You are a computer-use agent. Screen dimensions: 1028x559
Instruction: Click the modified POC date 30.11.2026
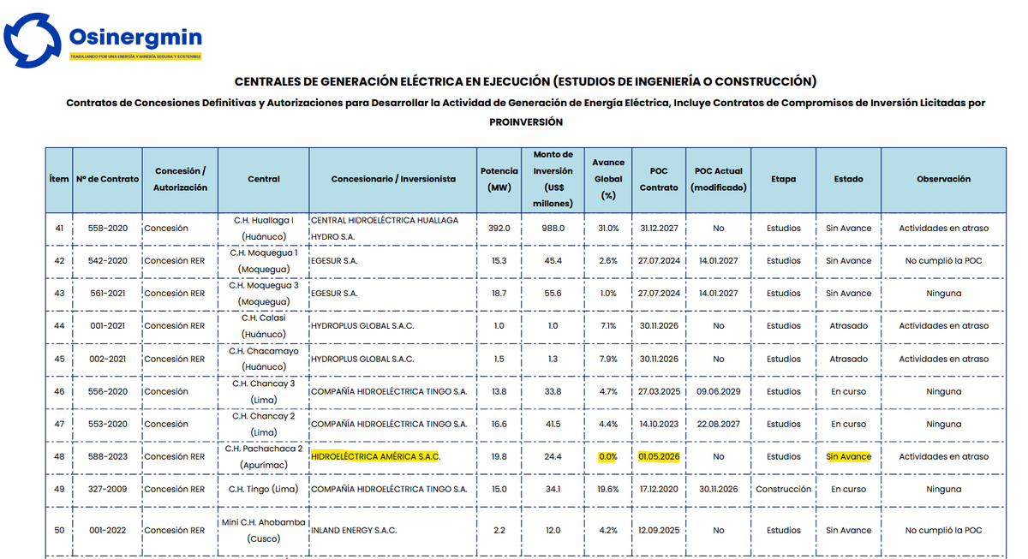(x=718, y=490)
